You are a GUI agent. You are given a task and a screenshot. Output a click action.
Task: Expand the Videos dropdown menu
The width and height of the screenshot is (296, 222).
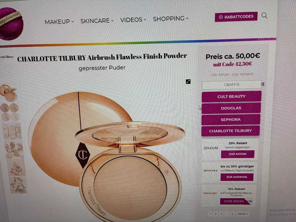(133, 19)
